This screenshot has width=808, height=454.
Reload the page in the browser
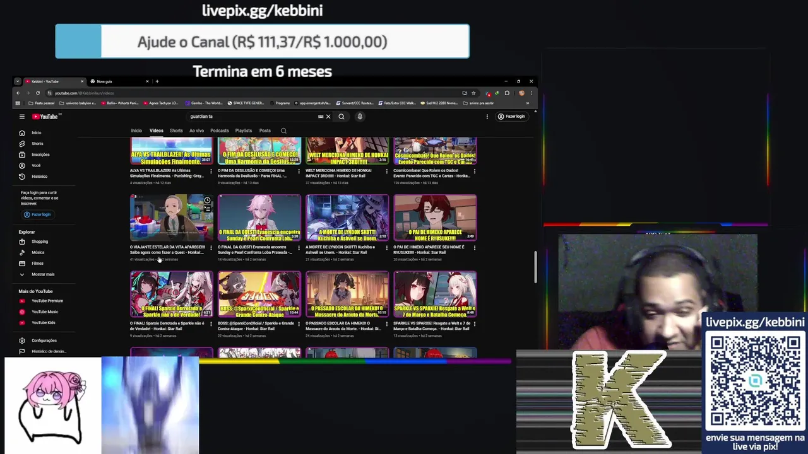click(x=38, y=93)
